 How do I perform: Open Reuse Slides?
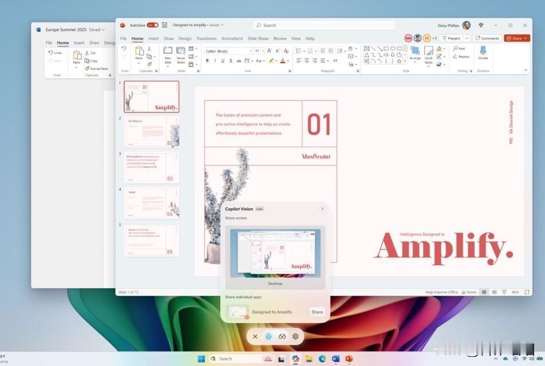[181, 55]
